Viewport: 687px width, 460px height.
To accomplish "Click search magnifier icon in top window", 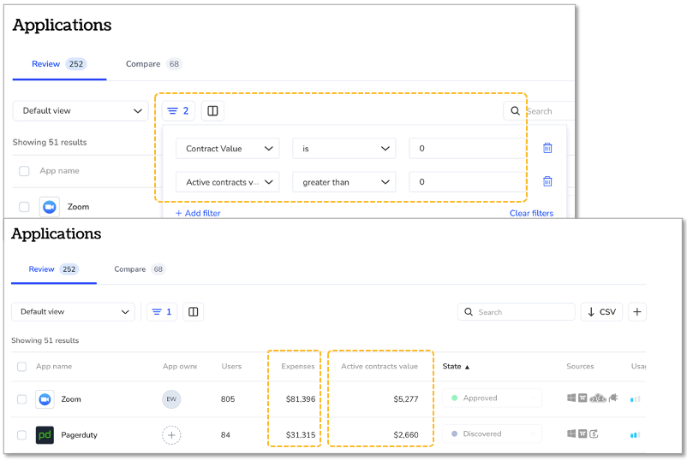I will [x=516, y=111].
